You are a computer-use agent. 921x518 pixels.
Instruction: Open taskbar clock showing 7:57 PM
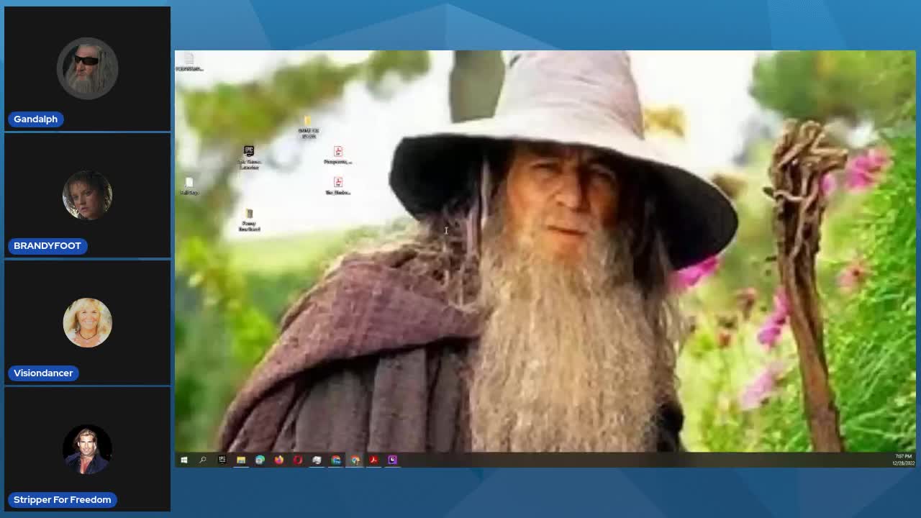click(x=903, y=460)
